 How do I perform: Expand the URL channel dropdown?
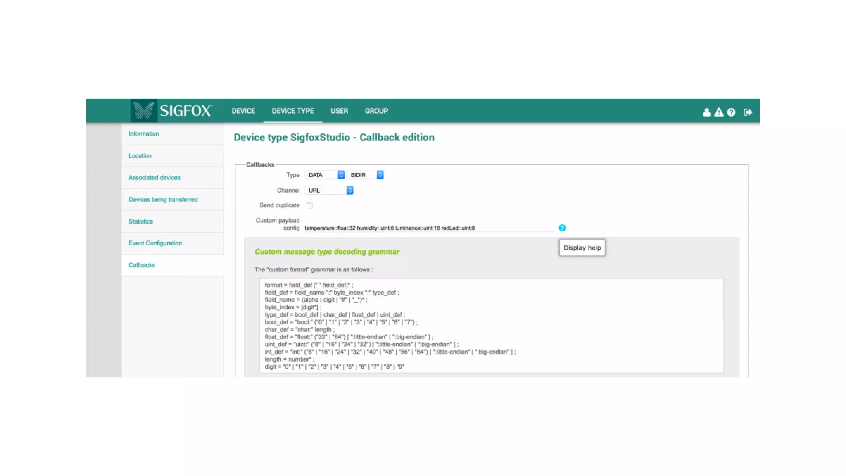click(x=329, y=190)
